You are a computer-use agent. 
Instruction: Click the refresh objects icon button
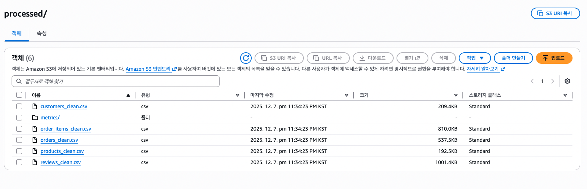point(246,58)
